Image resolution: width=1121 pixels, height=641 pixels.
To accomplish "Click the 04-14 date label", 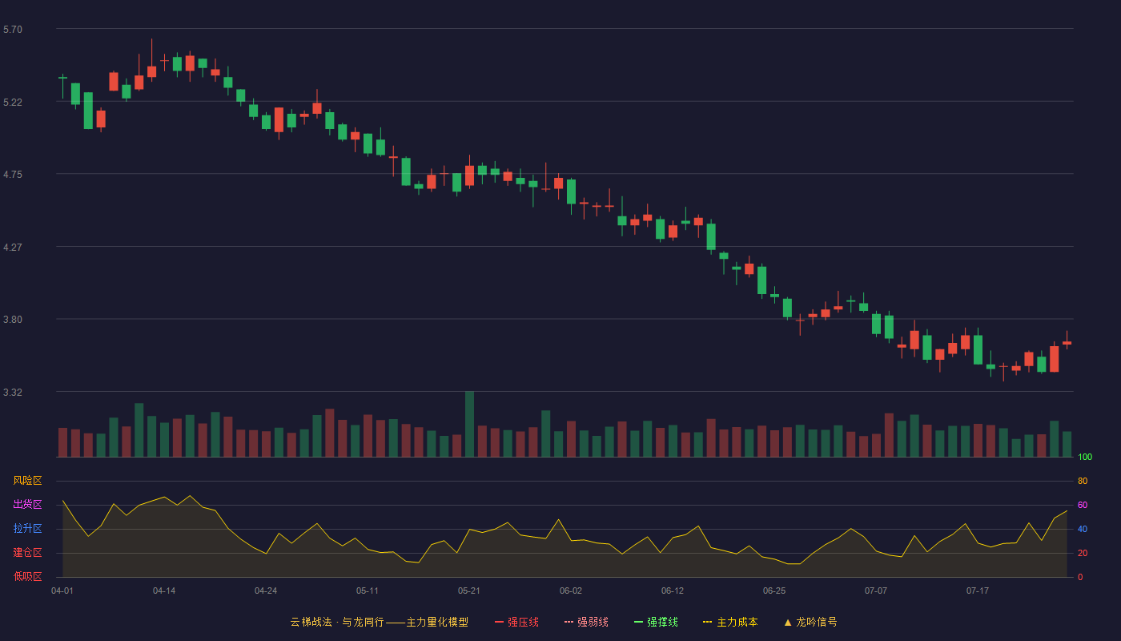I will click(164, 591).
